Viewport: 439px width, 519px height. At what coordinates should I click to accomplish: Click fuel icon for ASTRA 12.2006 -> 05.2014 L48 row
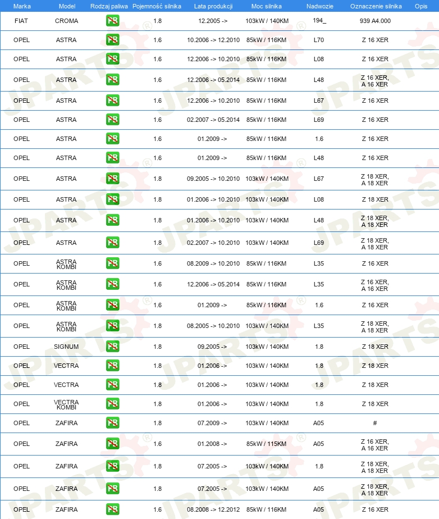[x=112, y=80]
